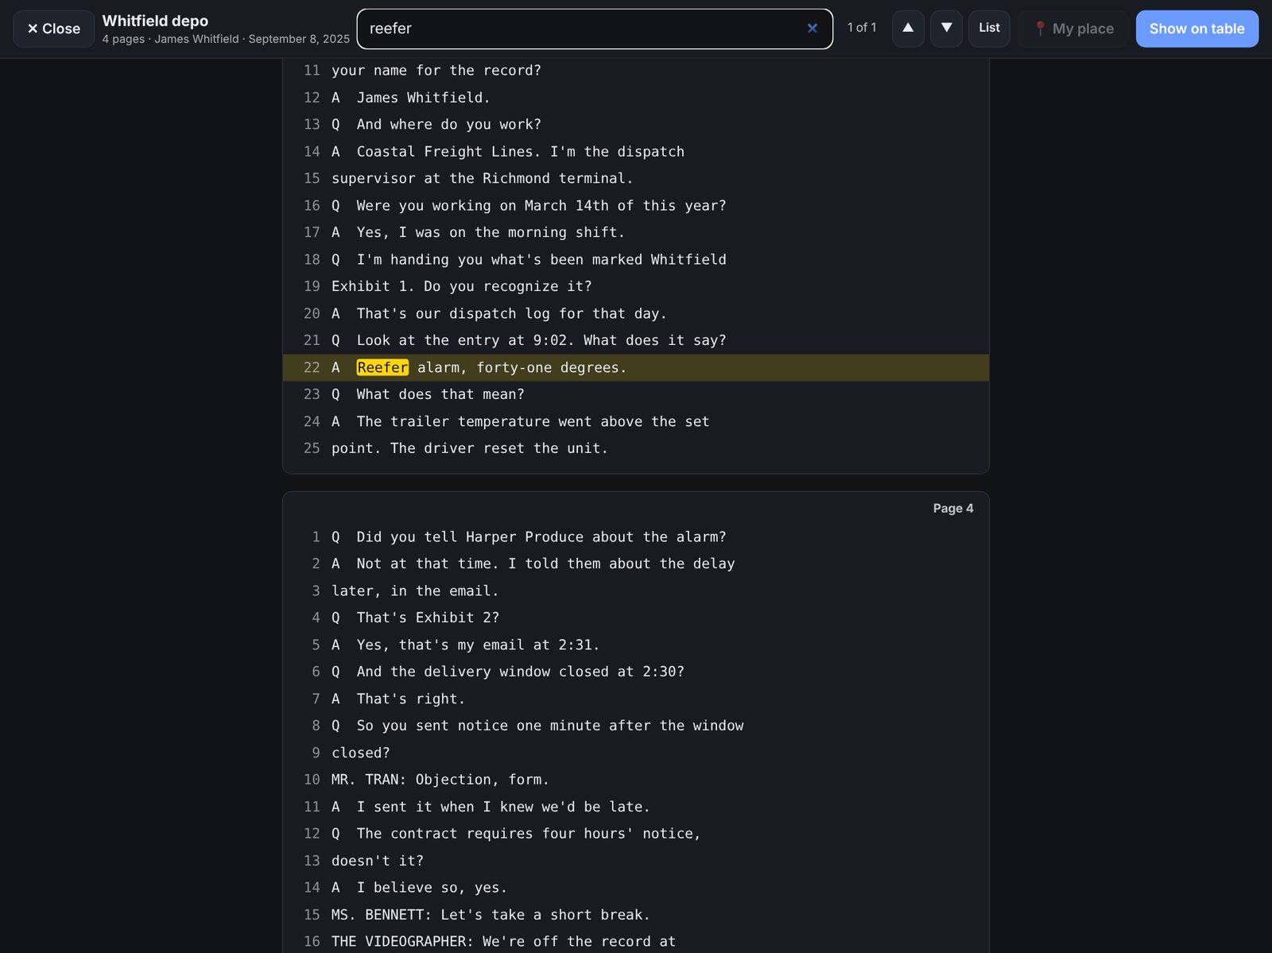
Task: Select 'Did you tell Harper Produce about the alarm?'
Action: click(636, 537)
